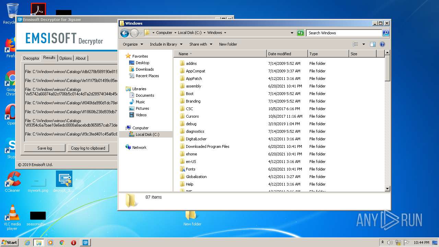Click the Search Windows input field
Image resolution: width=439 pixels, height=247 pixels.
[344, 33]
